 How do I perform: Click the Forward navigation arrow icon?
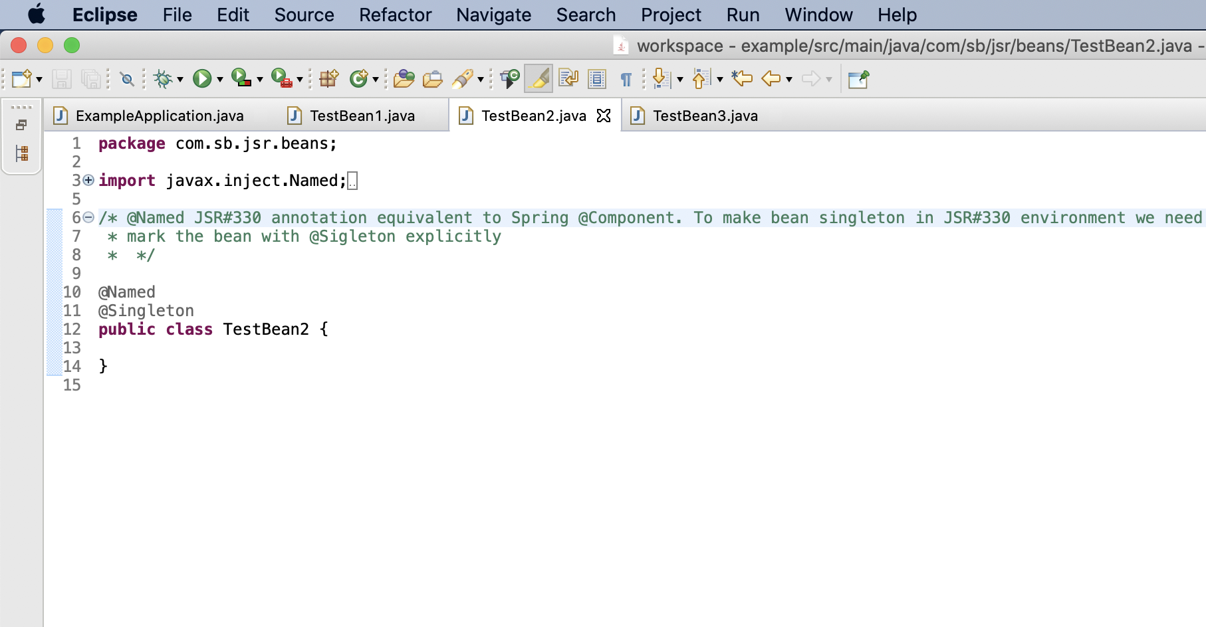click(811, 79)
